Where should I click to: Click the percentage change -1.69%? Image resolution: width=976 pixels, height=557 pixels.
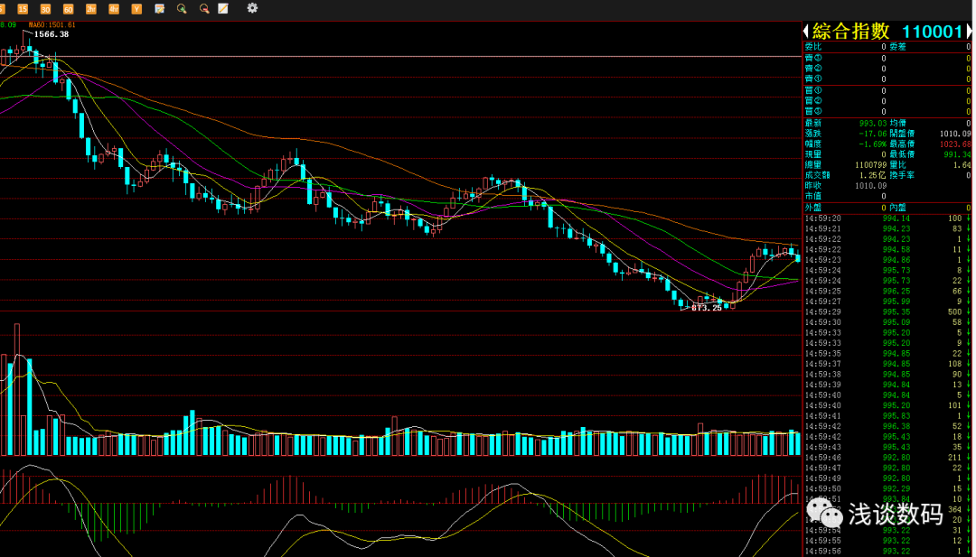[x=872, y=144]
